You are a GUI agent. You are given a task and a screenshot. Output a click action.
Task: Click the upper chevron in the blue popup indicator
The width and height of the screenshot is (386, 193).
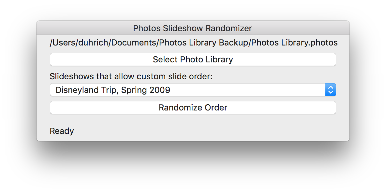pyautogui.click(x=331, y=87)
